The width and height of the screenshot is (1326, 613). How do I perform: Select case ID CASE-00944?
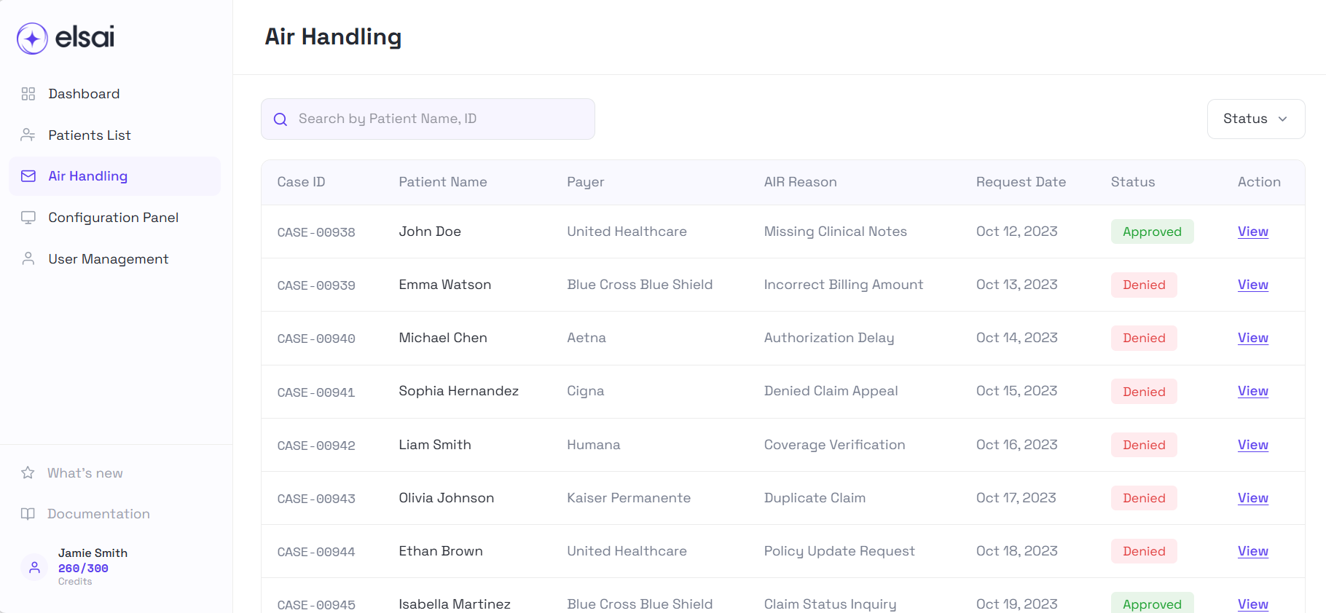pos(316,552)
